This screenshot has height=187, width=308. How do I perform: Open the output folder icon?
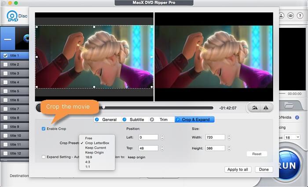tap(289, 105)
